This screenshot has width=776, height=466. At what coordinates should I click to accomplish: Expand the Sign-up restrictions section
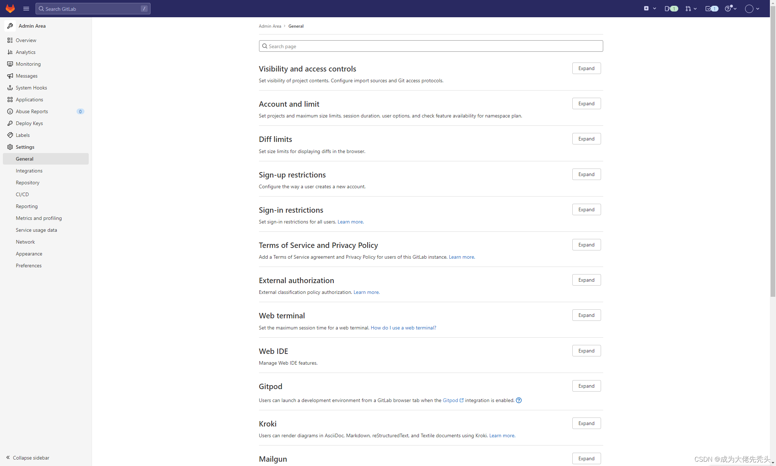point(586,174)
